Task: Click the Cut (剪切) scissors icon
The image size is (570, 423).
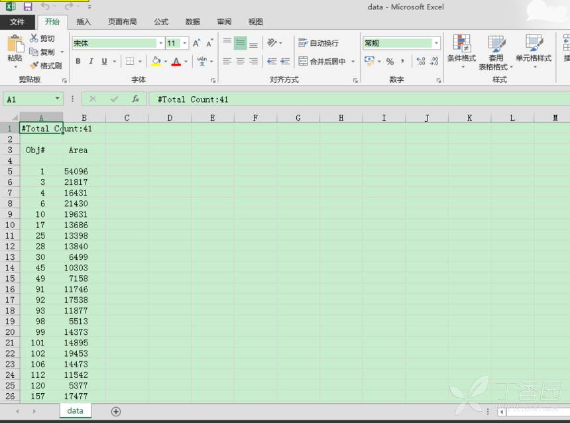Action: 34,38
